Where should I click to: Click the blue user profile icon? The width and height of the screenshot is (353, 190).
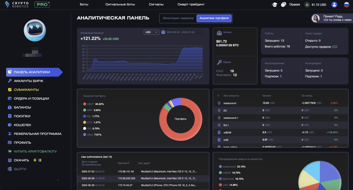click(x=334, y=4)
